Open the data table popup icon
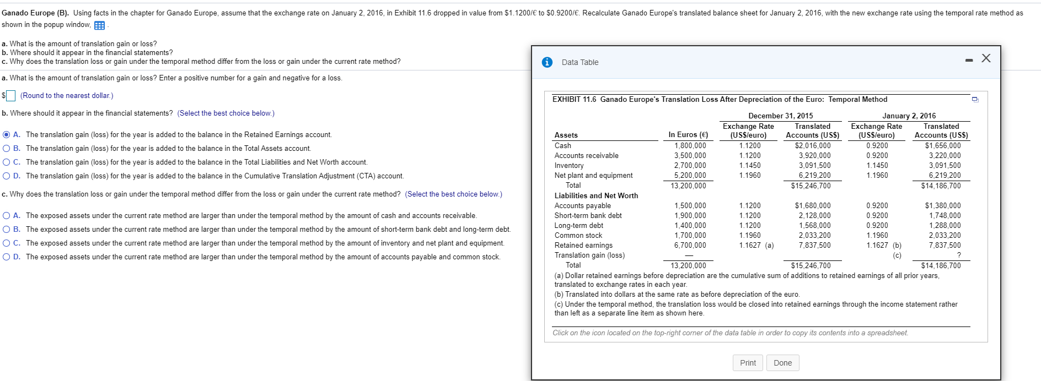The height and width of the screenshot is (381, 1041). coord(100,25)
